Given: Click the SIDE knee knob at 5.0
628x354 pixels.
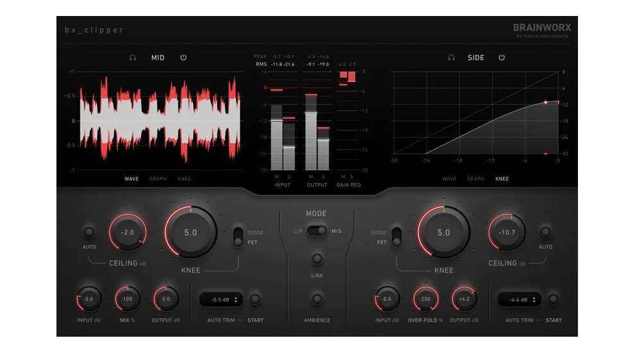Looking at the screenshot, I should (x=443, y=232).
